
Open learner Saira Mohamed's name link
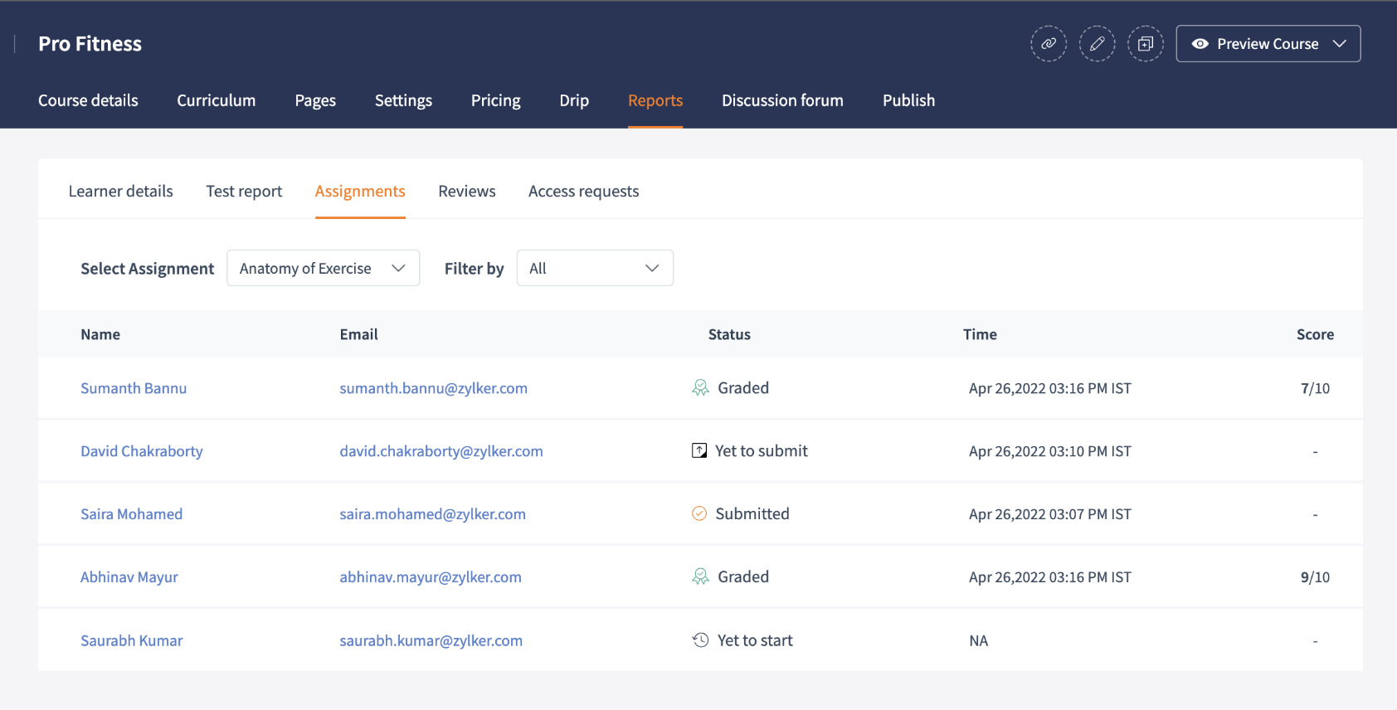[131, 514]
